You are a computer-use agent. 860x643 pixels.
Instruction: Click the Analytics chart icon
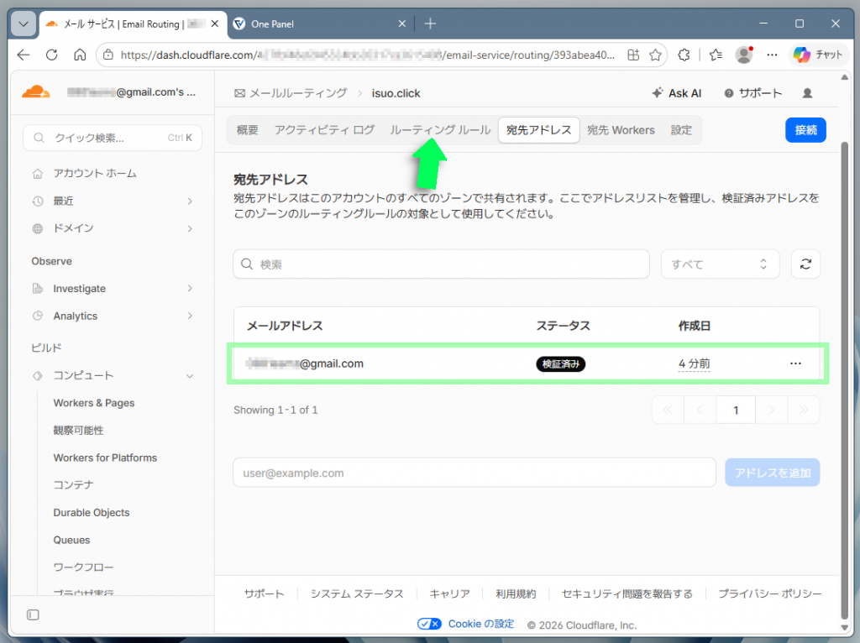tap(37, 316)
